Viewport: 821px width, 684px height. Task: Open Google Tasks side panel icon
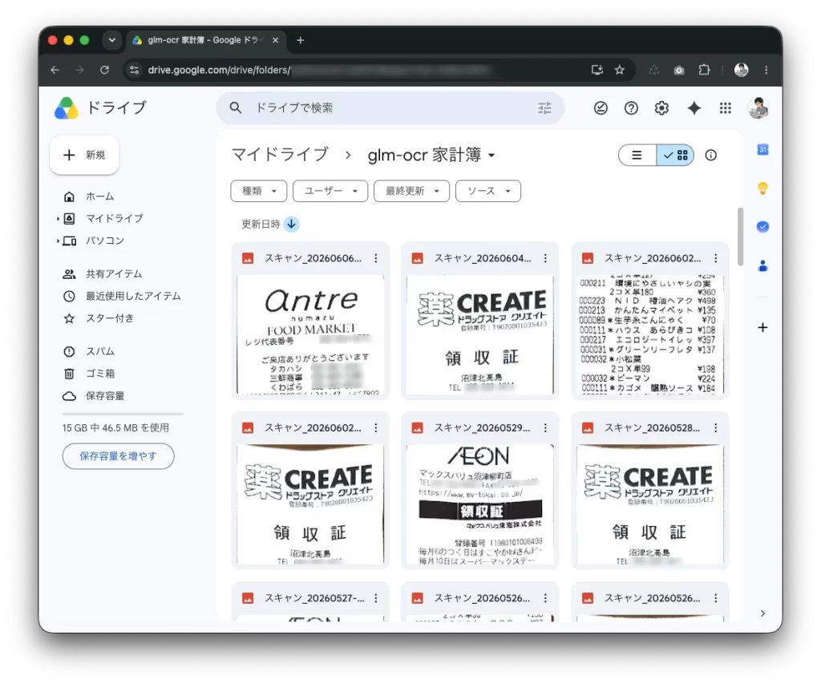click(x=762, y=227)
